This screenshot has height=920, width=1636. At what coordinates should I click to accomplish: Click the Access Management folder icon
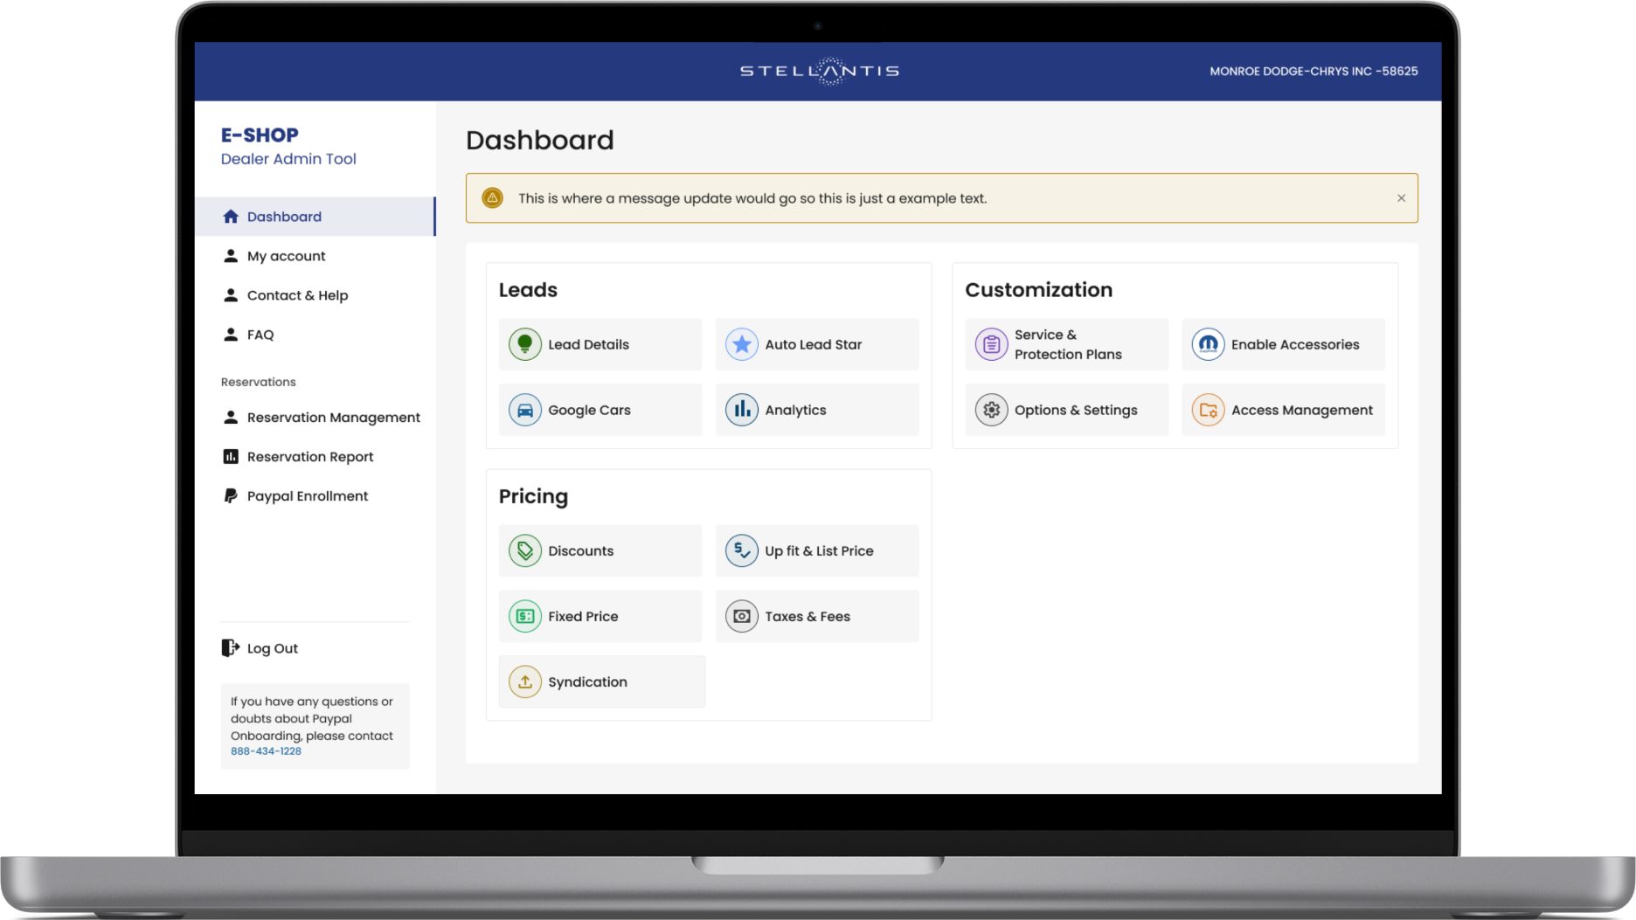1208,410
